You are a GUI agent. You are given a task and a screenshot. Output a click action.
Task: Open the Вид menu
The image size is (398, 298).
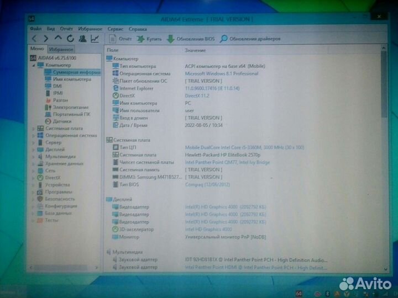[x=51, y=29]
